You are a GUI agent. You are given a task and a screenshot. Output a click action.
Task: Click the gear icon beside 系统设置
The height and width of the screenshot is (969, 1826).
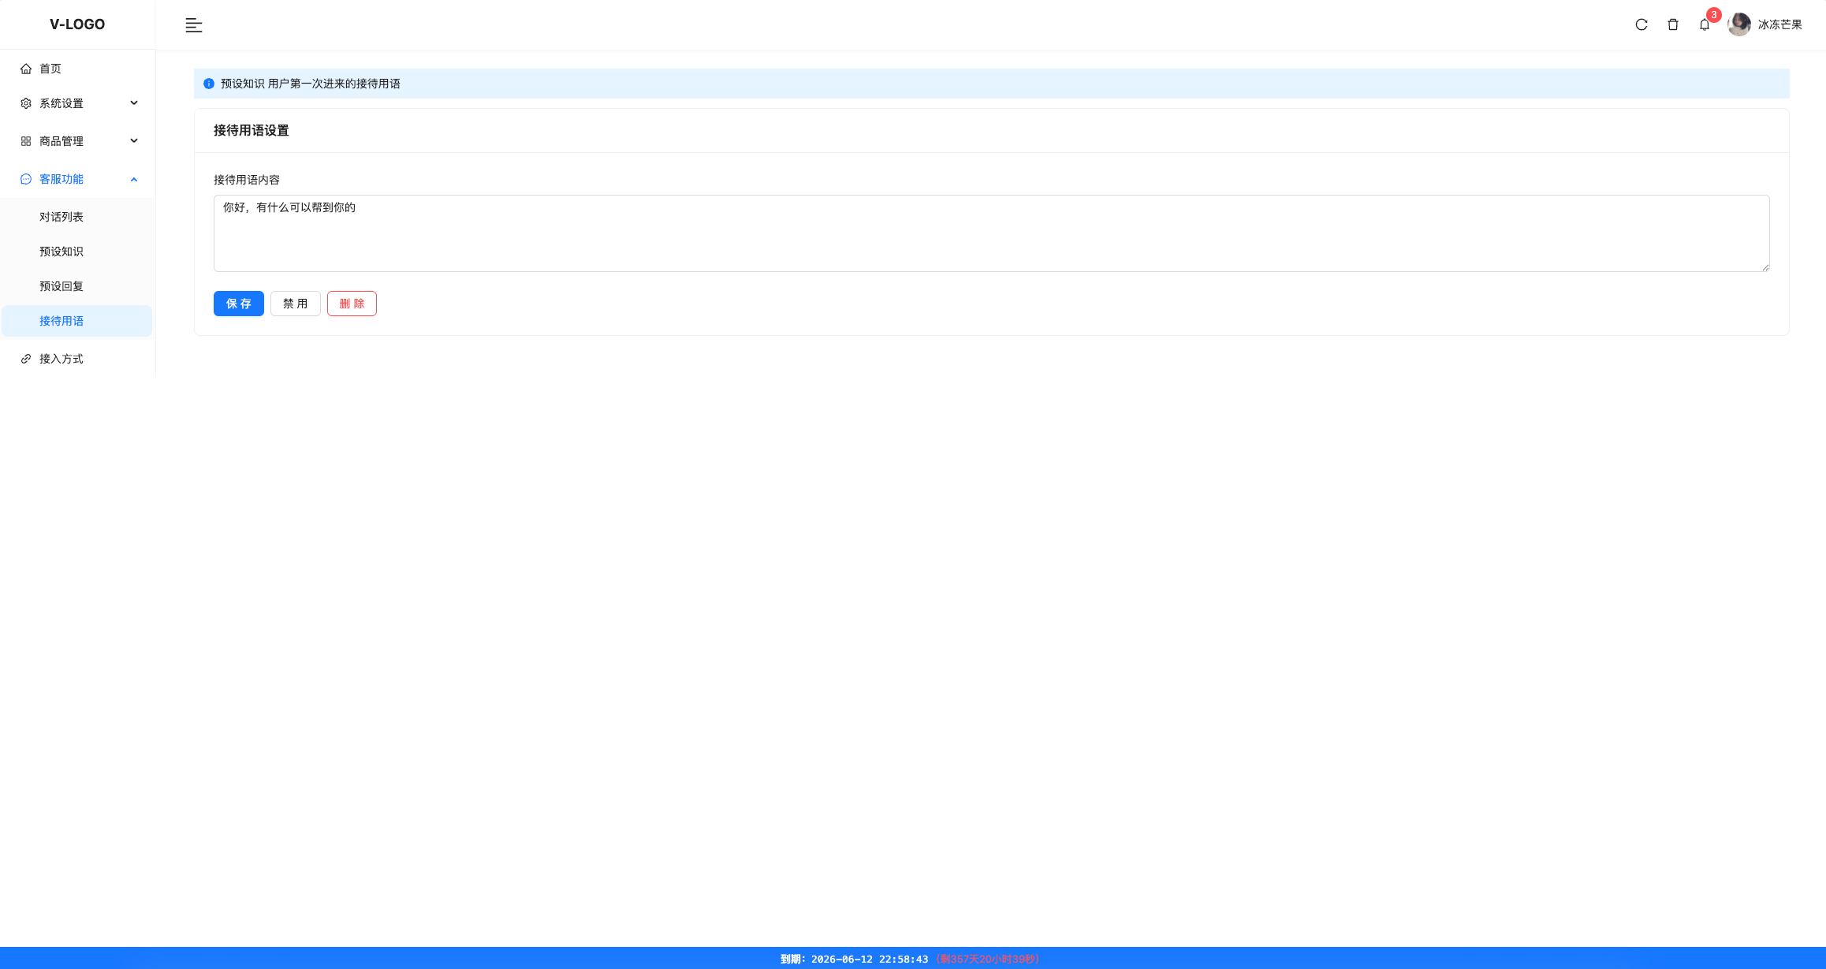pos(26,103)
